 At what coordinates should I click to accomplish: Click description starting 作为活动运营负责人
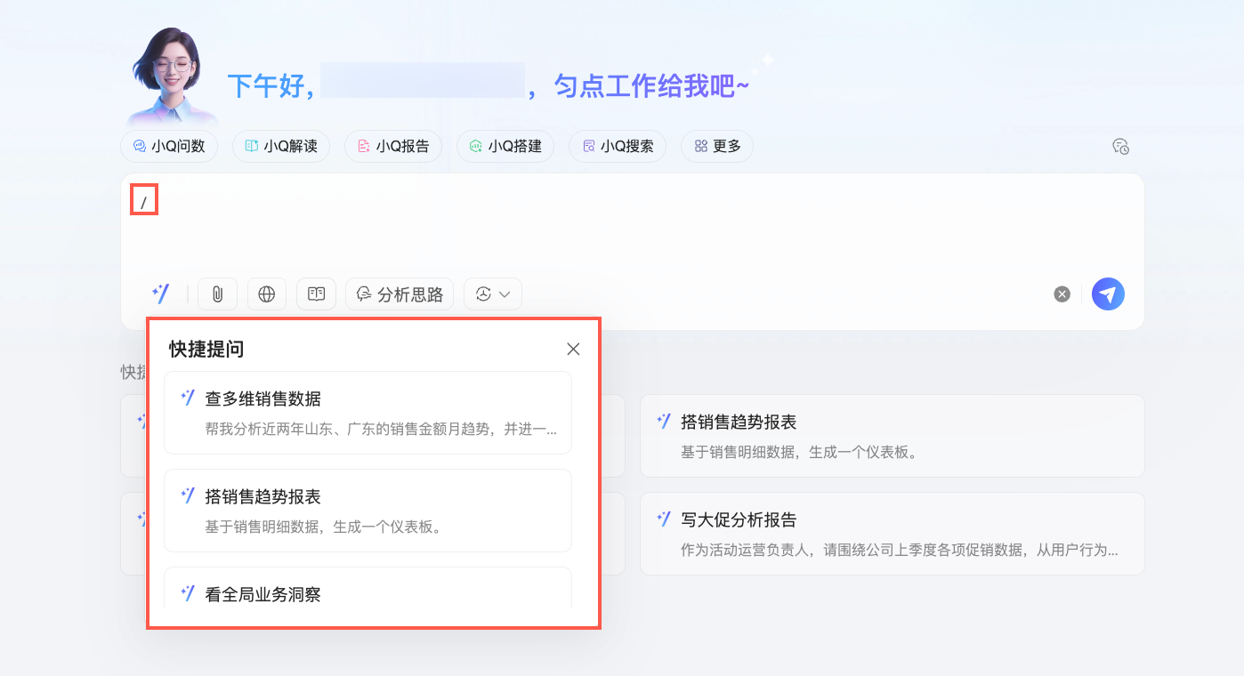900,550
